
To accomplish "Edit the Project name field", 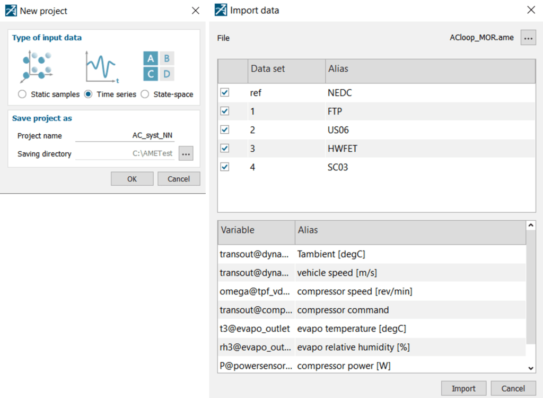I will [x=125, y=136].
